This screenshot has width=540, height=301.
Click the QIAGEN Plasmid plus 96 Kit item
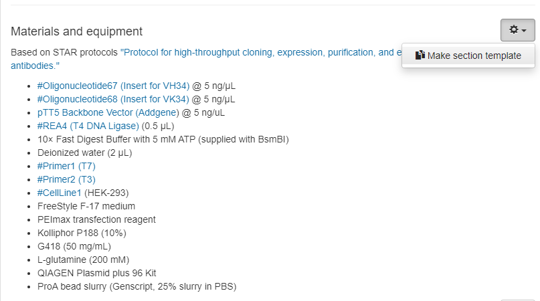[97, 273]
